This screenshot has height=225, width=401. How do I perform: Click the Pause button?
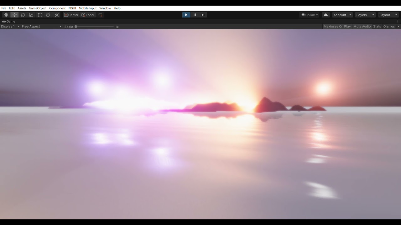pyautogui.click(x=195, y=15)
